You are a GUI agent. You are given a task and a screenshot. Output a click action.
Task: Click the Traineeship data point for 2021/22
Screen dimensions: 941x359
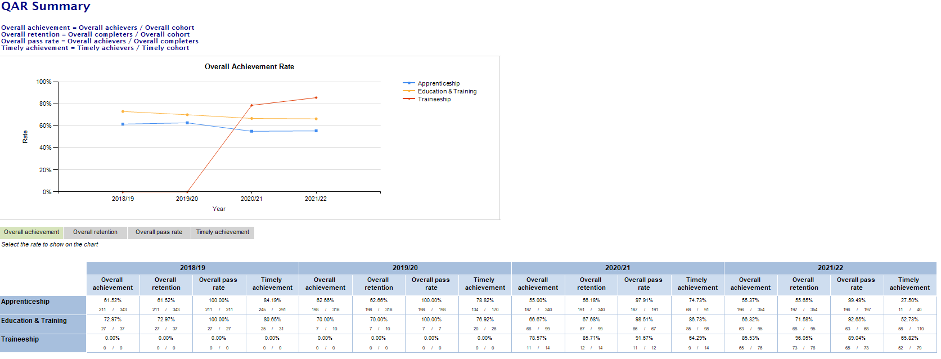pos(316,98)
